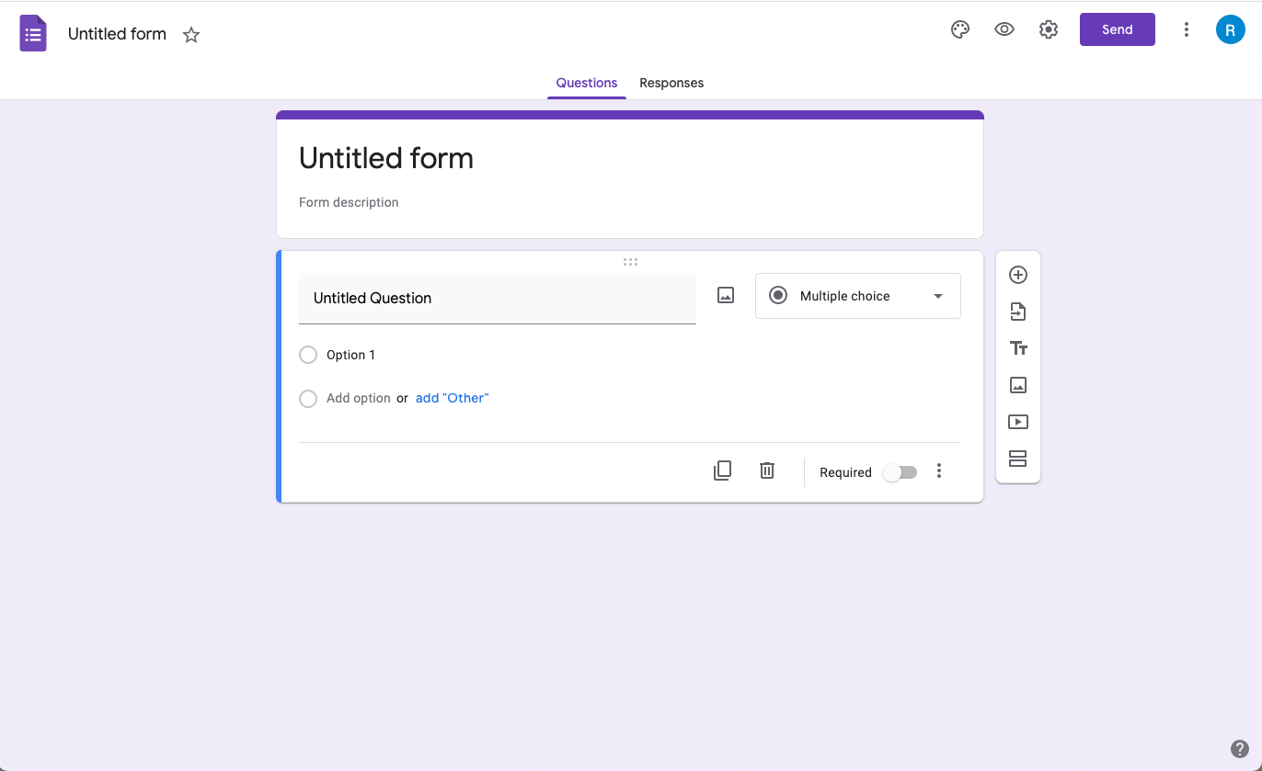Open question more options menu
The width and height of the screenshot is (1262, 771).
pos(939,471)
